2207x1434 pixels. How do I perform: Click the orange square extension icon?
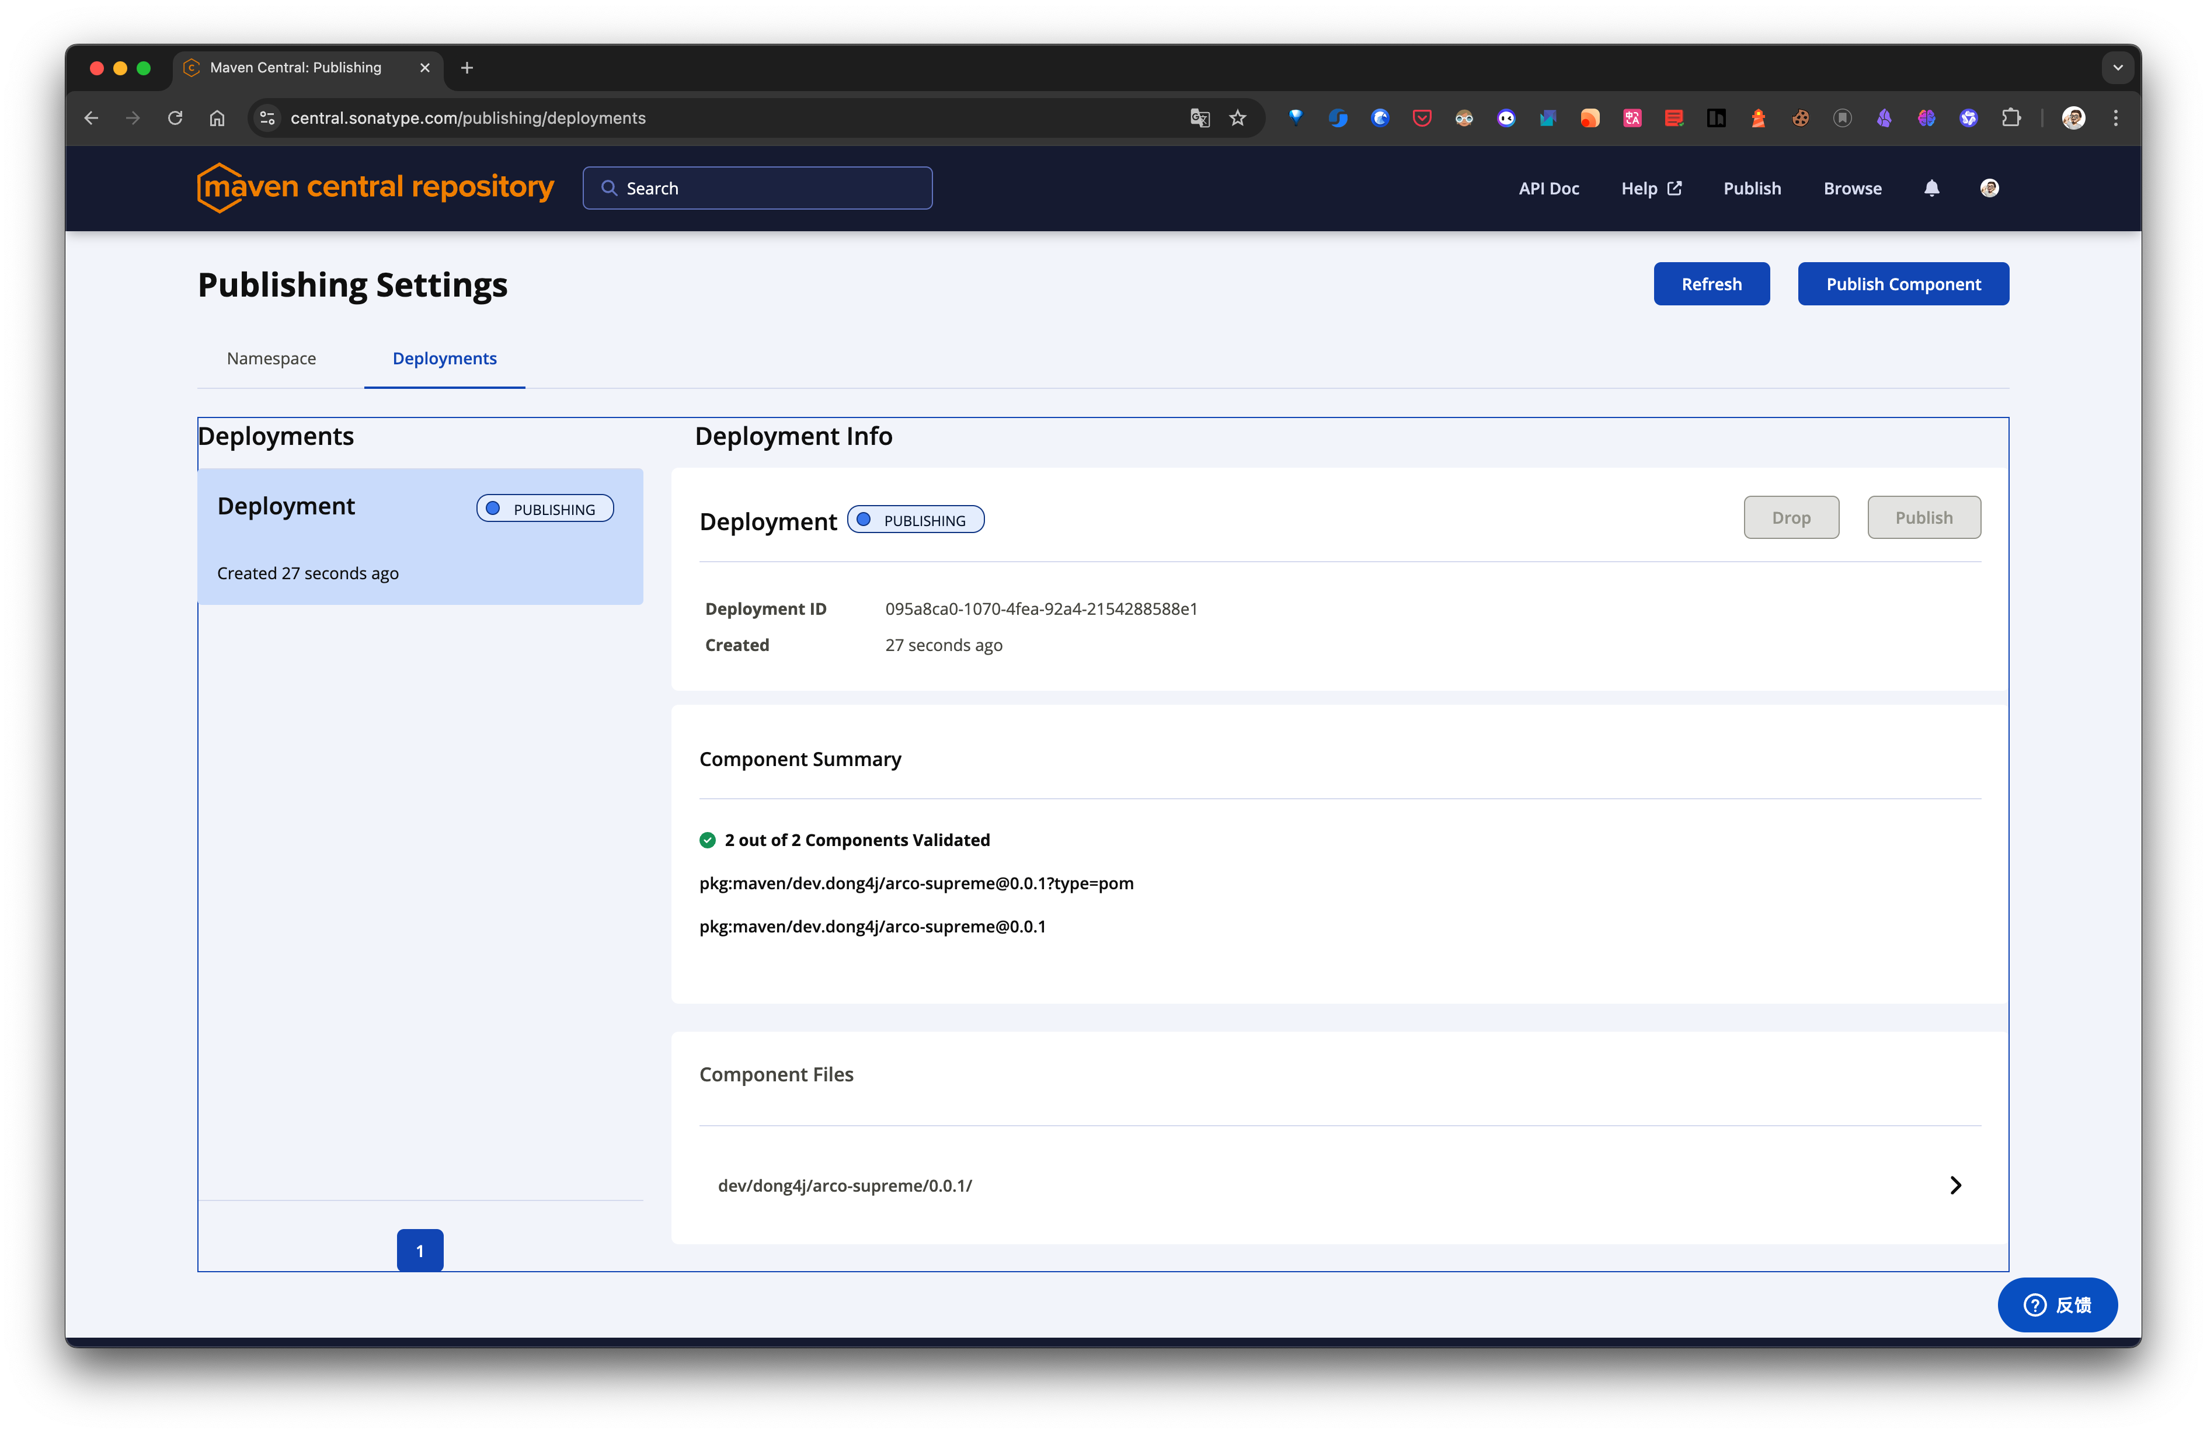click(x=1589, y=118)
